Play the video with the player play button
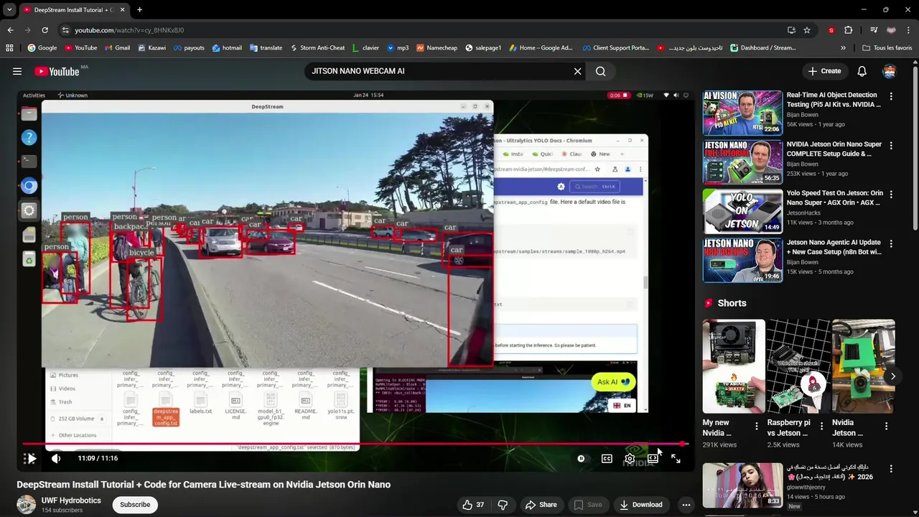This screenshot has width=919, height=517. pyautogui.click(x=31, y=458)
